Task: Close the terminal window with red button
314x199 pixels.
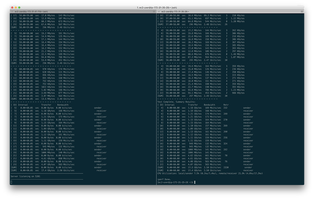Action: coord(12,7)
